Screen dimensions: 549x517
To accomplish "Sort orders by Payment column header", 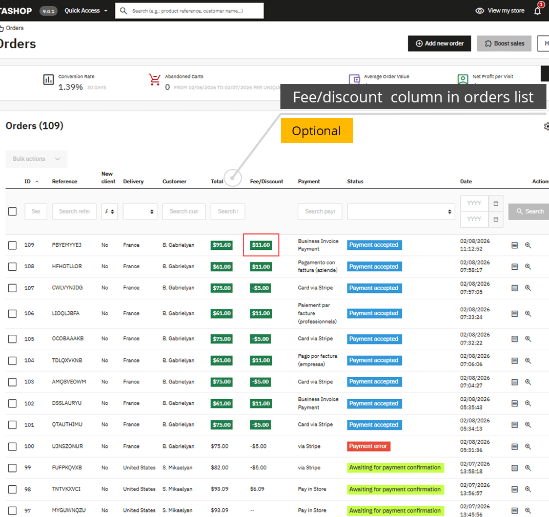I will 309,181.
